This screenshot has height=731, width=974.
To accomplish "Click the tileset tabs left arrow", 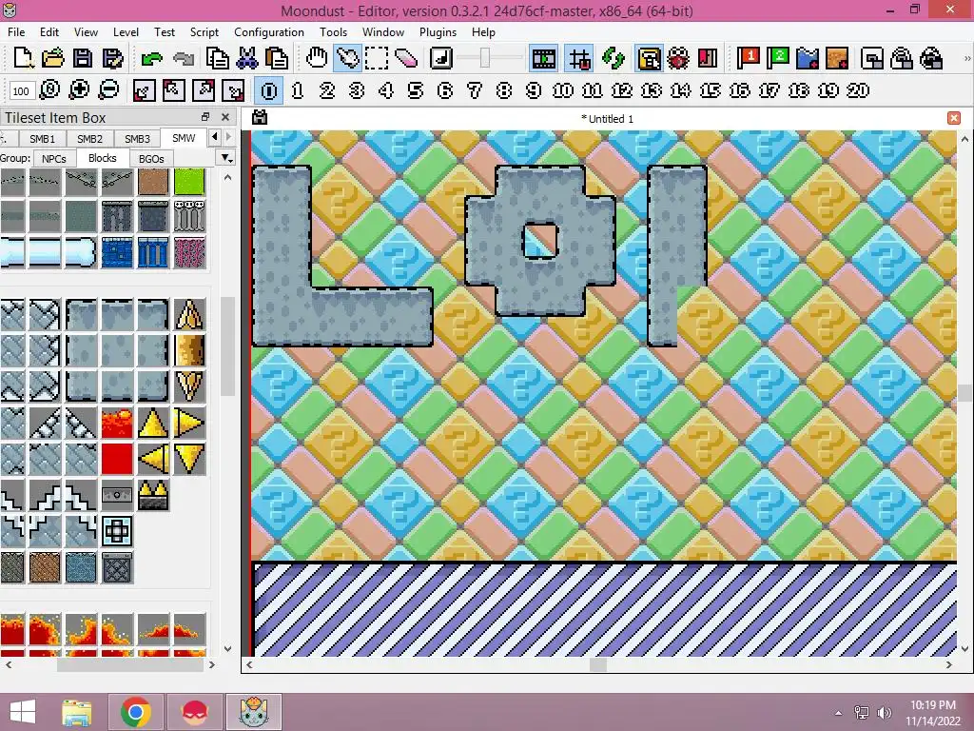I will pos(215,137).
